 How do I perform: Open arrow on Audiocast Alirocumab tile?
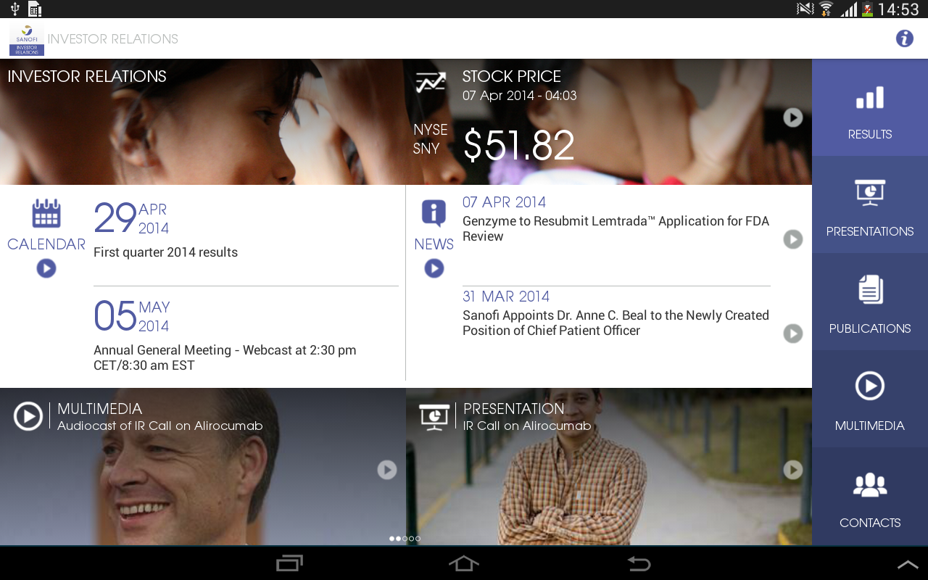pos(387,470)
